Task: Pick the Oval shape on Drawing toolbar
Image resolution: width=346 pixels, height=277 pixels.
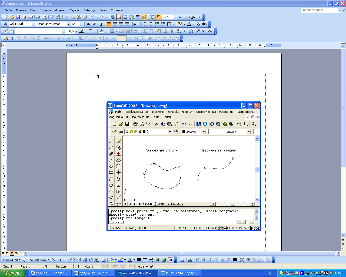Action: (x=72, y=260)
